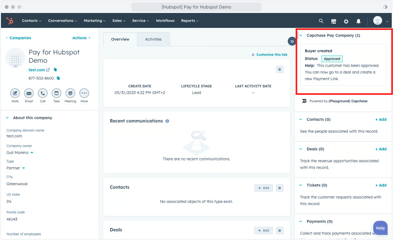Open the Contacts navigation menu
This screenshot has width=393, height=240.
pos(31,21)
